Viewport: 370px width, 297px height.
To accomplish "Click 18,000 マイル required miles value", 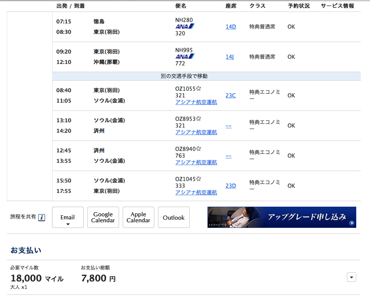I will (x=37, y=278).
